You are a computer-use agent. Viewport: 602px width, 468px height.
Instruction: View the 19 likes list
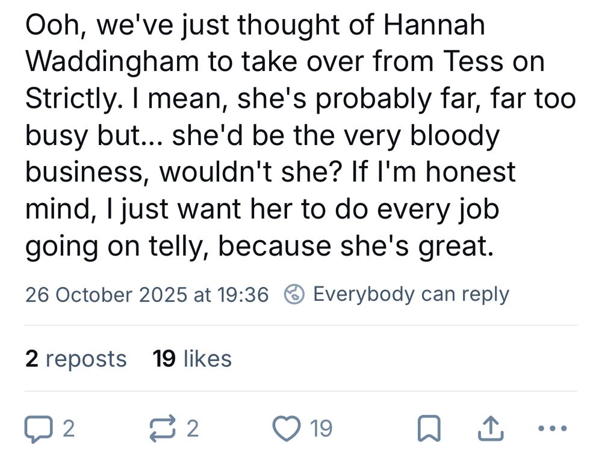(x=192, y=359)
